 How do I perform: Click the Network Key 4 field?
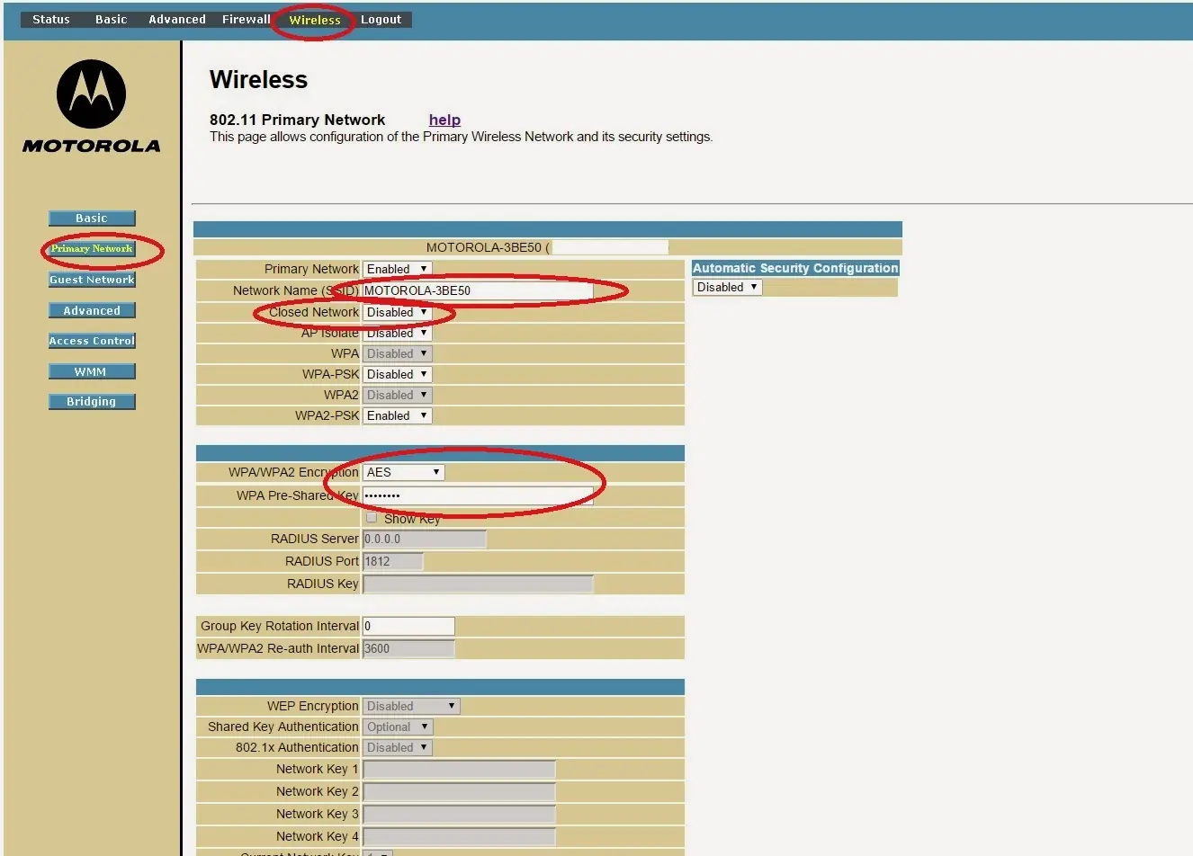point(459,836)
